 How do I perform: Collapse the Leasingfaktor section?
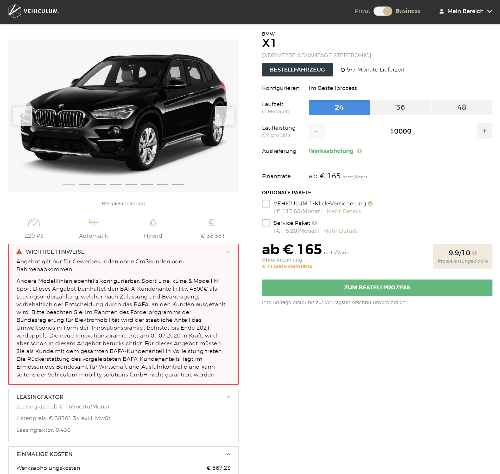point(229,397)
